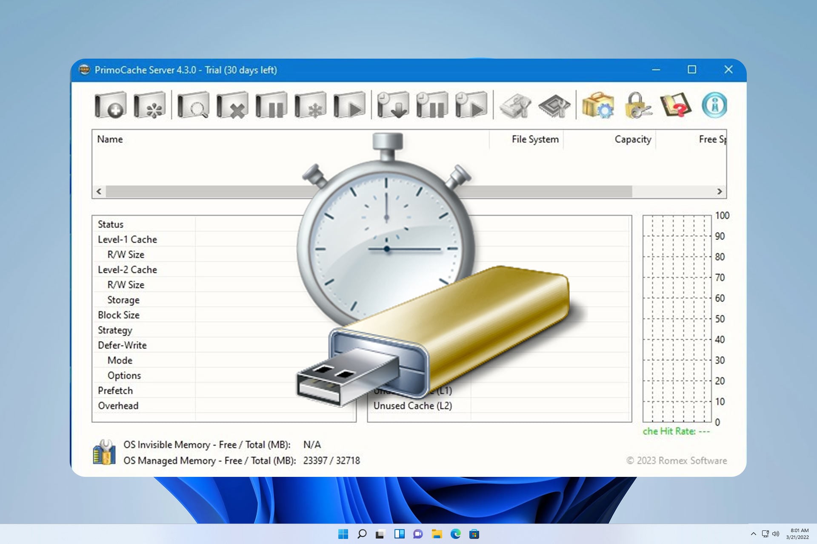
Task: Click the pause deferred write clock icon
Action: [432, 105]
